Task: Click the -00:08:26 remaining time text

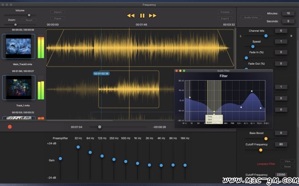Action: [x=160, y=127]
